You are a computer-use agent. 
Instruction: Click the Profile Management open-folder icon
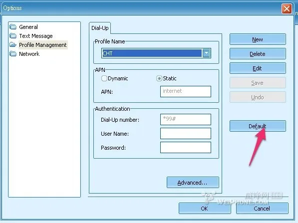13,45
